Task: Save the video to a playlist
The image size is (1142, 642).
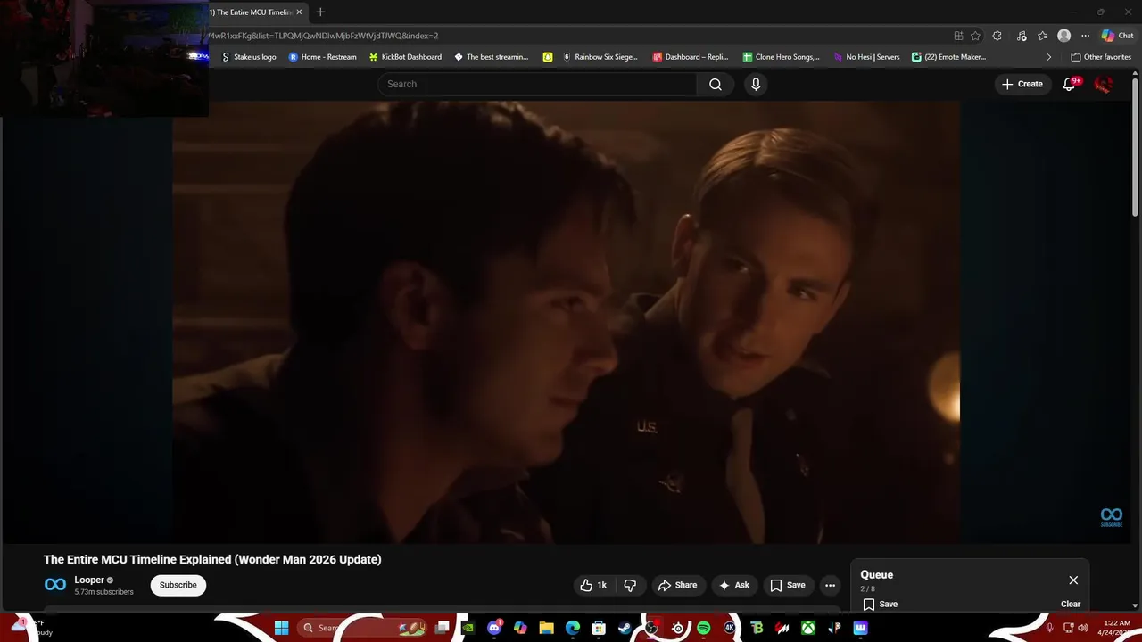Action: 787,585
